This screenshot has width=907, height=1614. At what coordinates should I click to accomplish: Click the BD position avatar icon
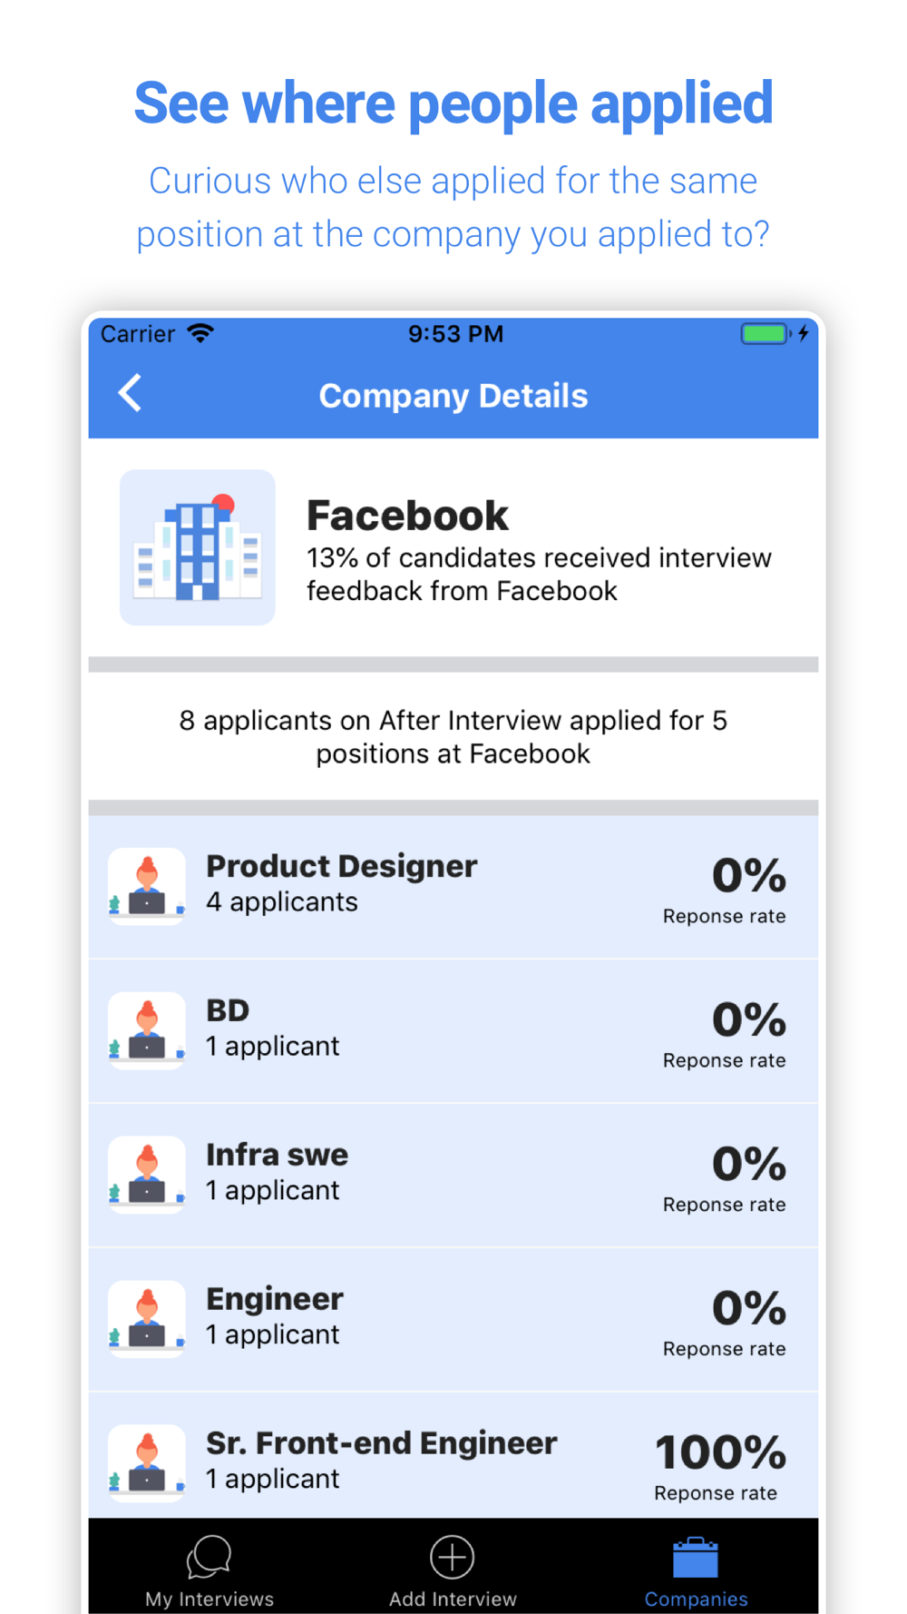pyautogui.click(x=147, y=1030)
